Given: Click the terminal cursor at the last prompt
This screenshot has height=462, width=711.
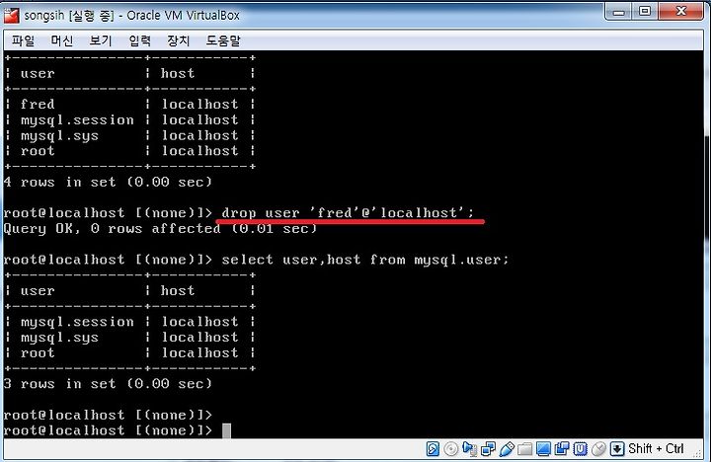Looking at the screenshot, I should click(227, 430).
